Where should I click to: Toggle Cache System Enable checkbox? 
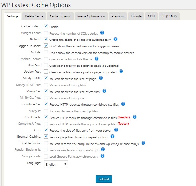coord(46,26)
